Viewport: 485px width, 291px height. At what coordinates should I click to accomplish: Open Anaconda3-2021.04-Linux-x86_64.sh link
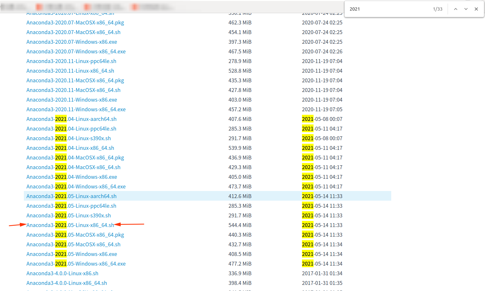click(70, 148)
